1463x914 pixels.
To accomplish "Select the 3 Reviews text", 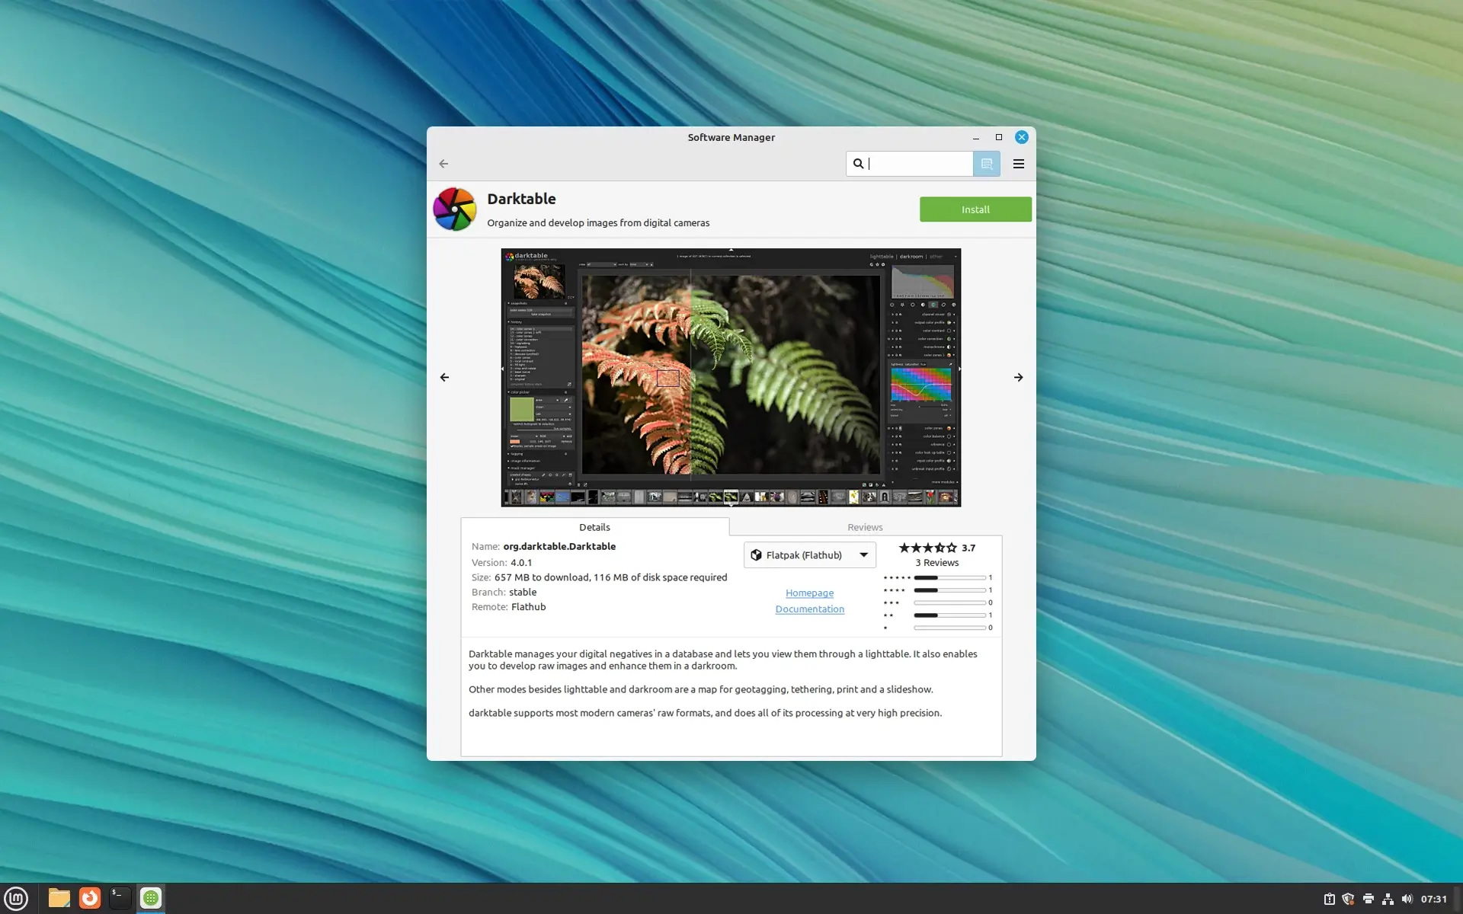I will click(936, 563).
